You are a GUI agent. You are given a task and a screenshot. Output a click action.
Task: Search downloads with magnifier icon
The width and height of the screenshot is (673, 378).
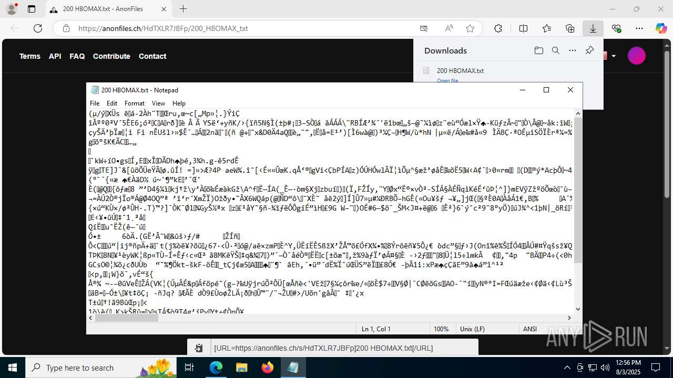click(x=555, y=50)
